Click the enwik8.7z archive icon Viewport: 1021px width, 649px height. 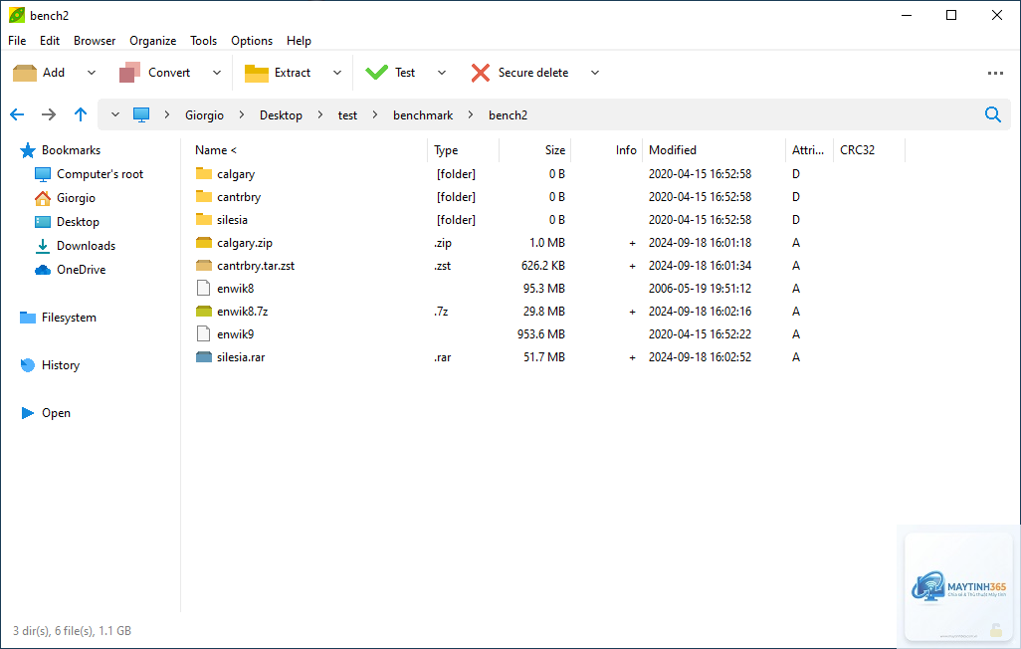[x=204, y=311]
